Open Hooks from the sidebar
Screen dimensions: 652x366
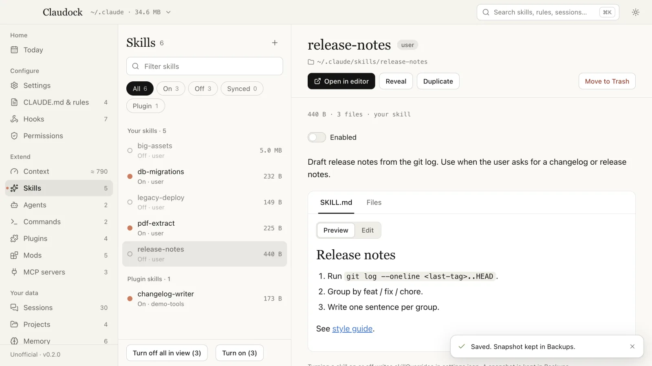pos(59,119)
